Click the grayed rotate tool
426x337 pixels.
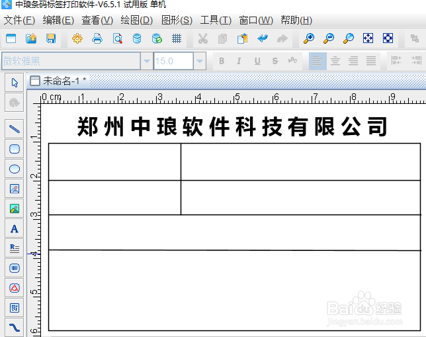coord(15,103)
